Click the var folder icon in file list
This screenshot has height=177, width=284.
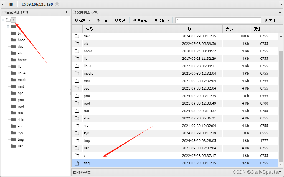77,155
